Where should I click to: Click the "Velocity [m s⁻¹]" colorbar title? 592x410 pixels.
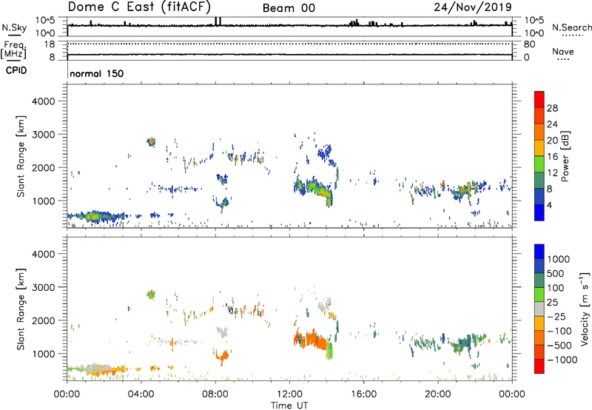tap(585, 309)
